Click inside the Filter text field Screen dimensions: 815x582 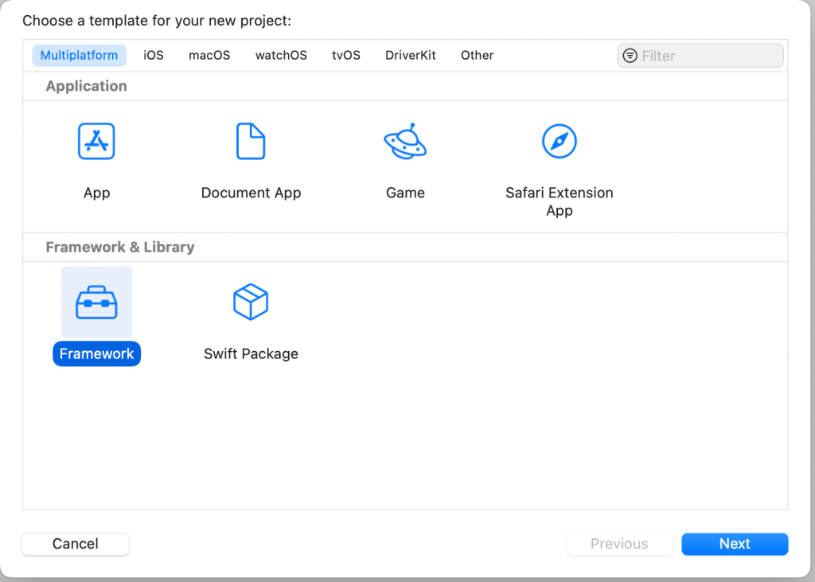click(x=708, y=56)
